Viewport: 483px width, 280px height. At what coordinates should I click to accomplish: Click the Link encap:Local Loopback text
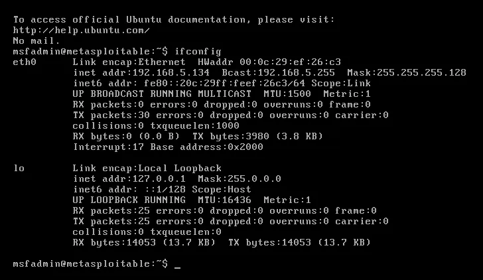[147, 168]
